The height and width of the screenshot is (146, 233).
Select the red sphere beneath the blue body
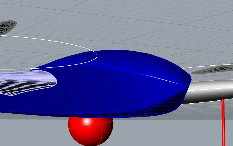(x=91, y=132)
